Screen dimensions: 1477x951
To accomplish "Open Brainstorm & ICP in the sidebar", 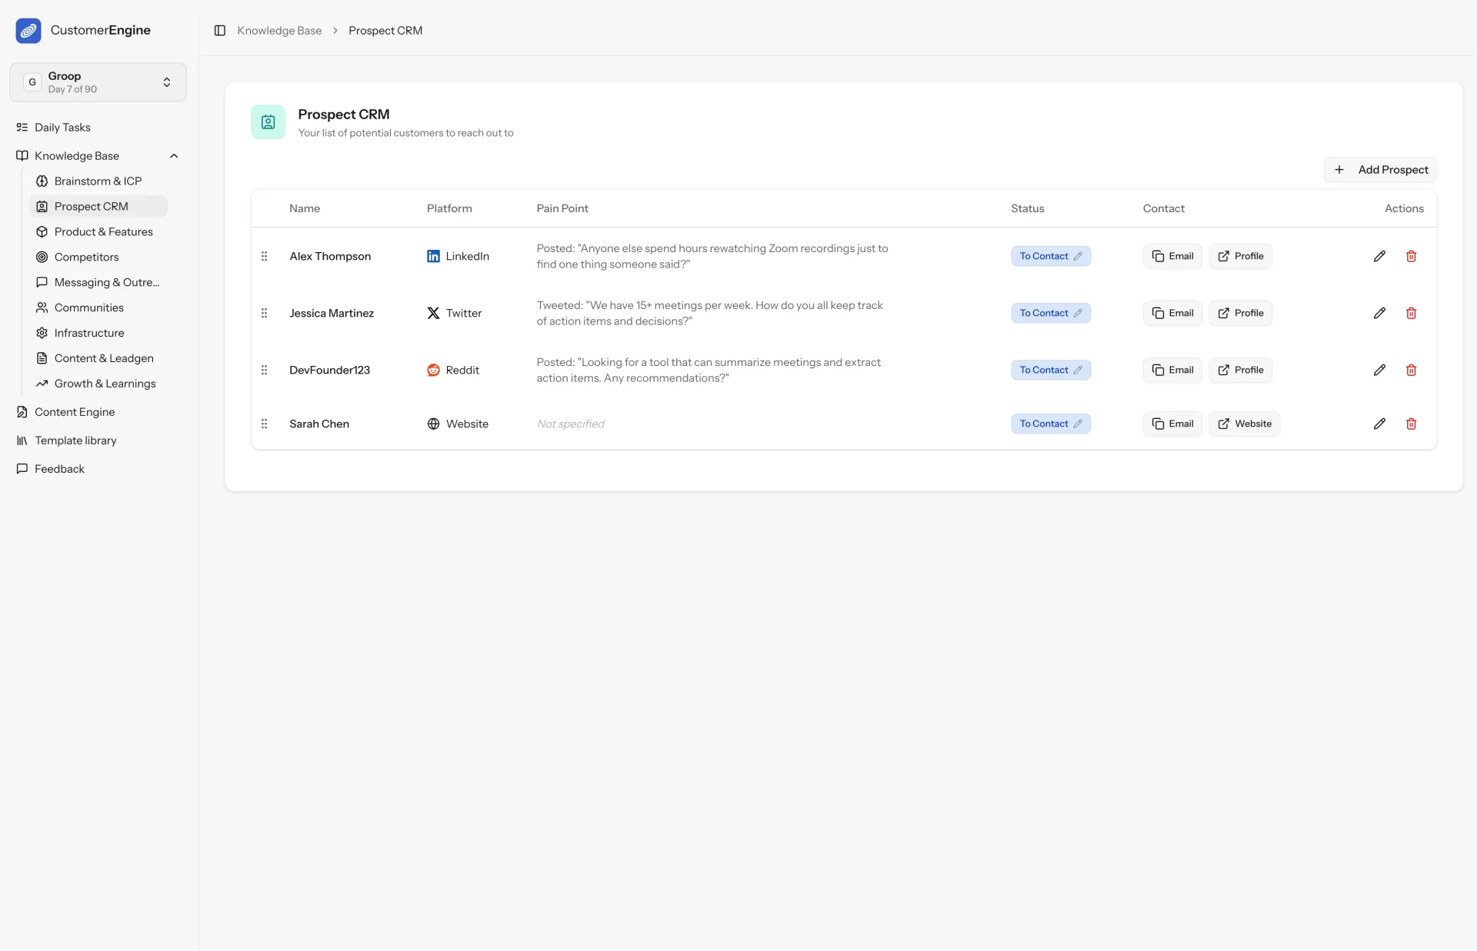I will click(x=98, y=181).
